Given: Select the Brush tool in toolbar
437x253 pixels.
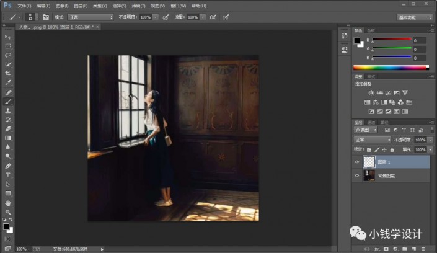Looking at the screenshot, I should pos(8,101).
